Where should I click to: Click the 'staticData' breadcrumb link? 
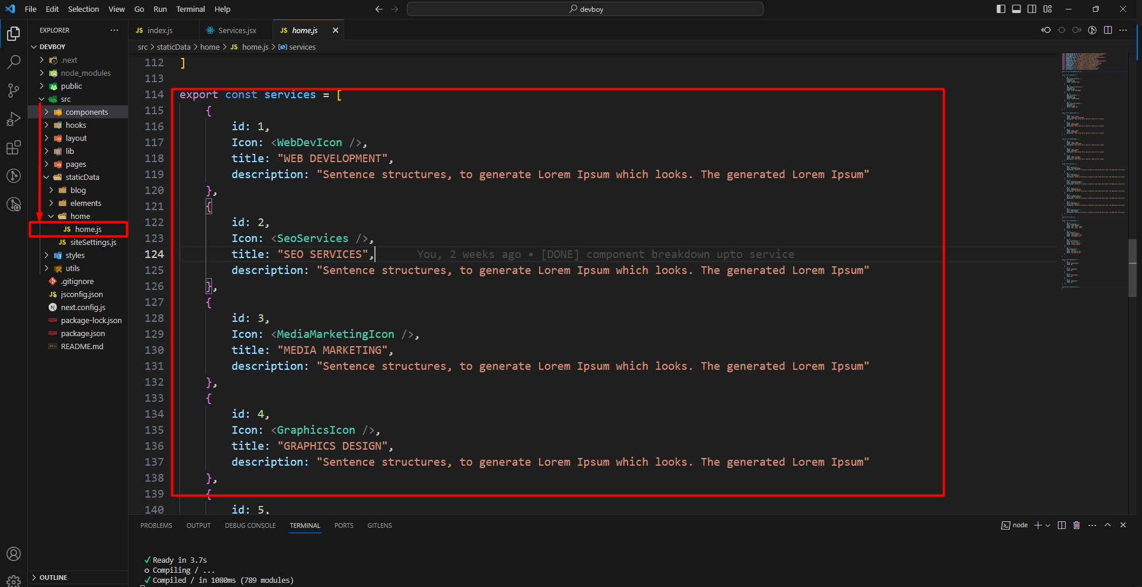(174, 47)
